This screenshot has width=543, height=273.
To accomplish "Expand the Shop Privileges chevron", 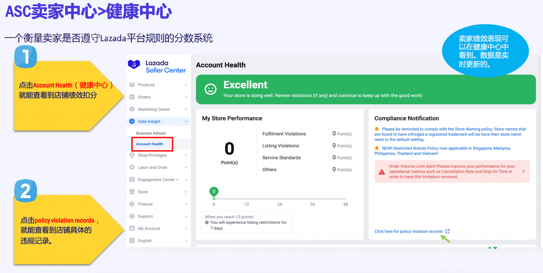I will [x=186, y=156].
